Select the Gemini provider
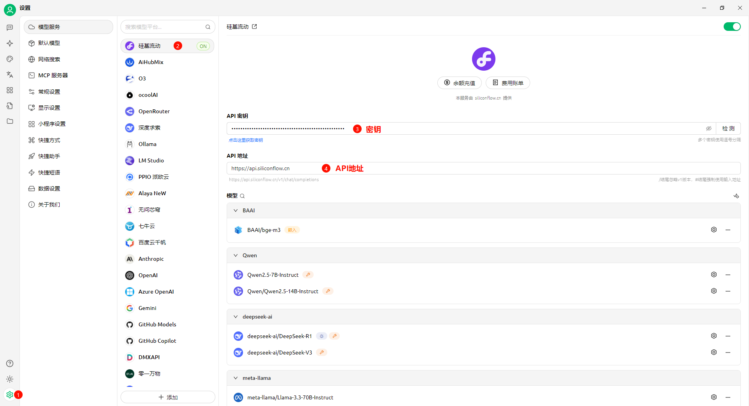749x406 pixels. coord(167,308)
